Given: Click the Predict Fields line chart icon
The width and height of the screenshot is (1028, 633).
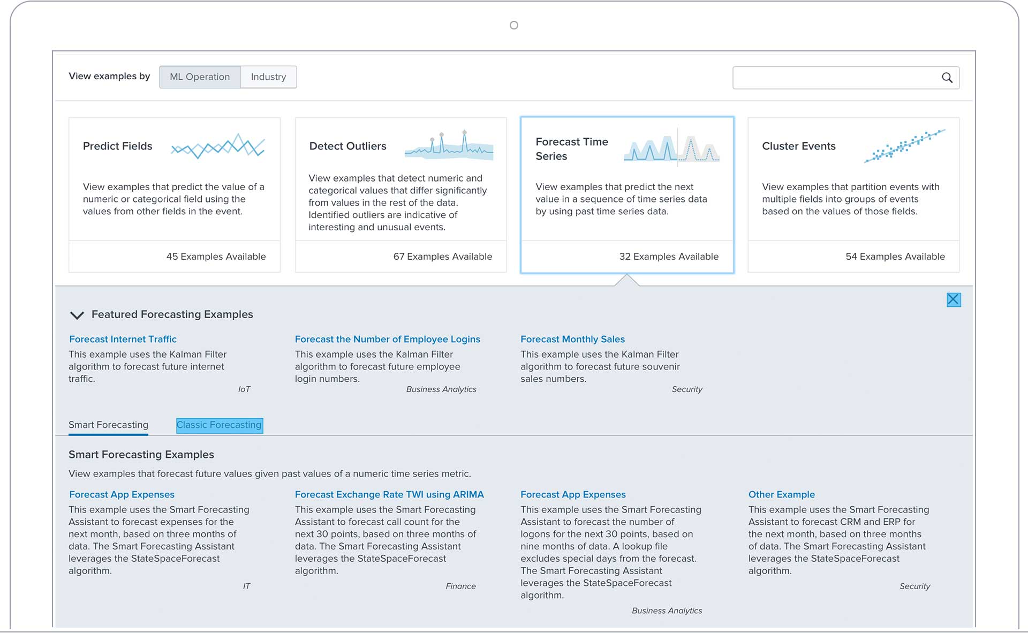Looking at the screenshot, I should pyautogui.click(x=218, y=146).
